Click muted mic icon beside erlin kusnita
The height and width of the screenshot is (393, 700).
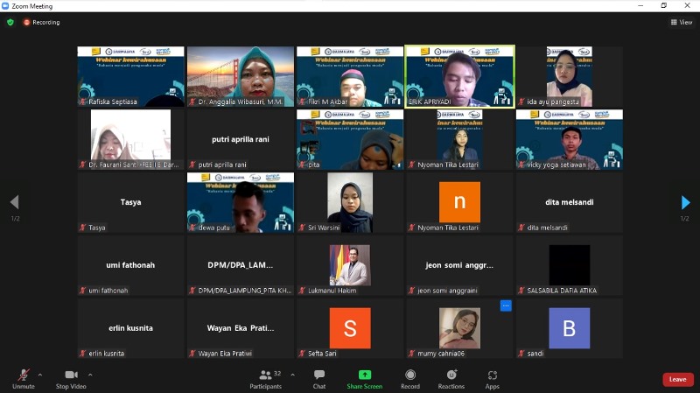pos(82,354)
